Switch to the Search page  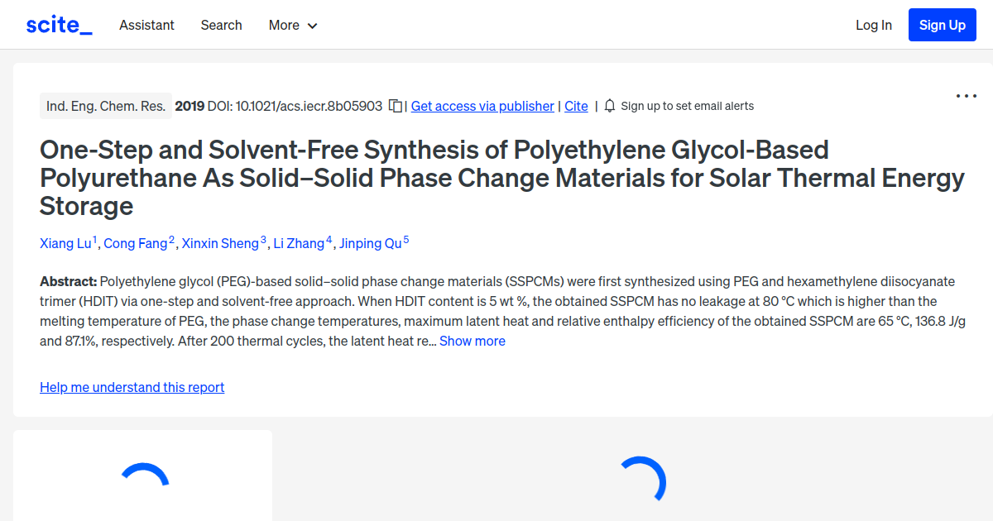click(221, 25)
